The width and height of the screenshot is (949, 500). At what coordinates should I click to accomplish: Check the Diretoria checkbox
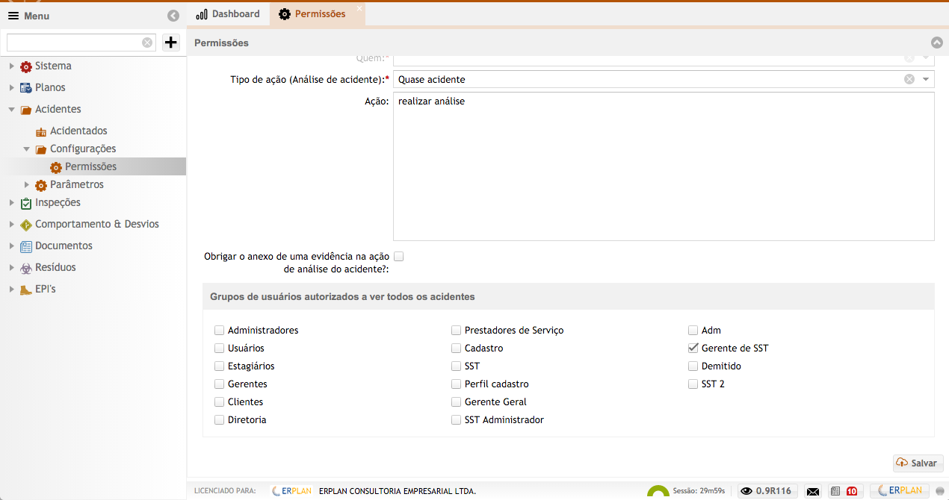point(219,419)
